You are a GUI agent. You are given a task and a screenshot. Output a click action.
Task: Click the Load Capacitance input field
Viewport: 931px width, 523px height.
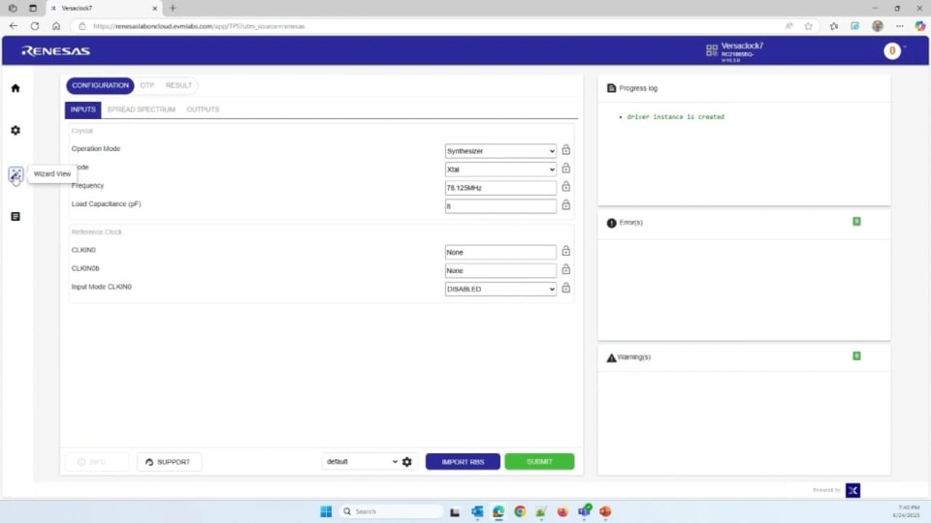click(500, 206)
